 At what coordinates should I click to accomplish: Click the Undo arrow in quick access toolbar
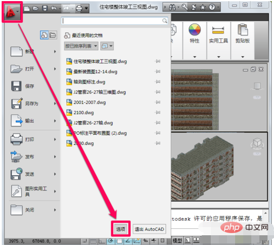[54, 8]
